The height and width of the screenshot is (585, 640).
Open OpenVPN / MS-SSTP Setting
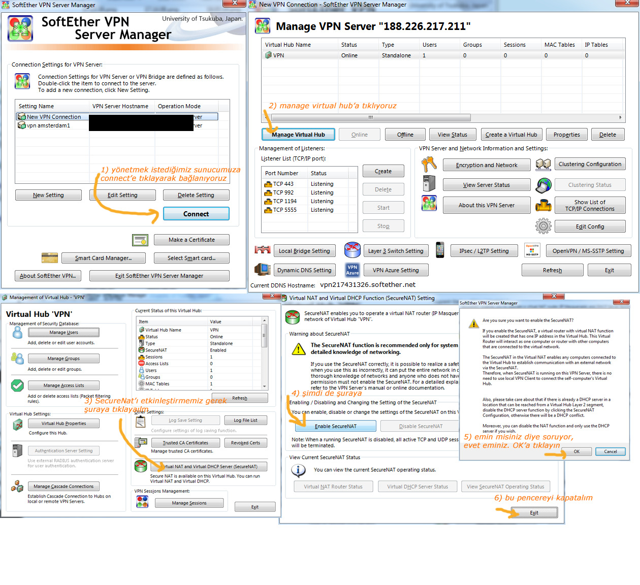[x=588, y=251]
